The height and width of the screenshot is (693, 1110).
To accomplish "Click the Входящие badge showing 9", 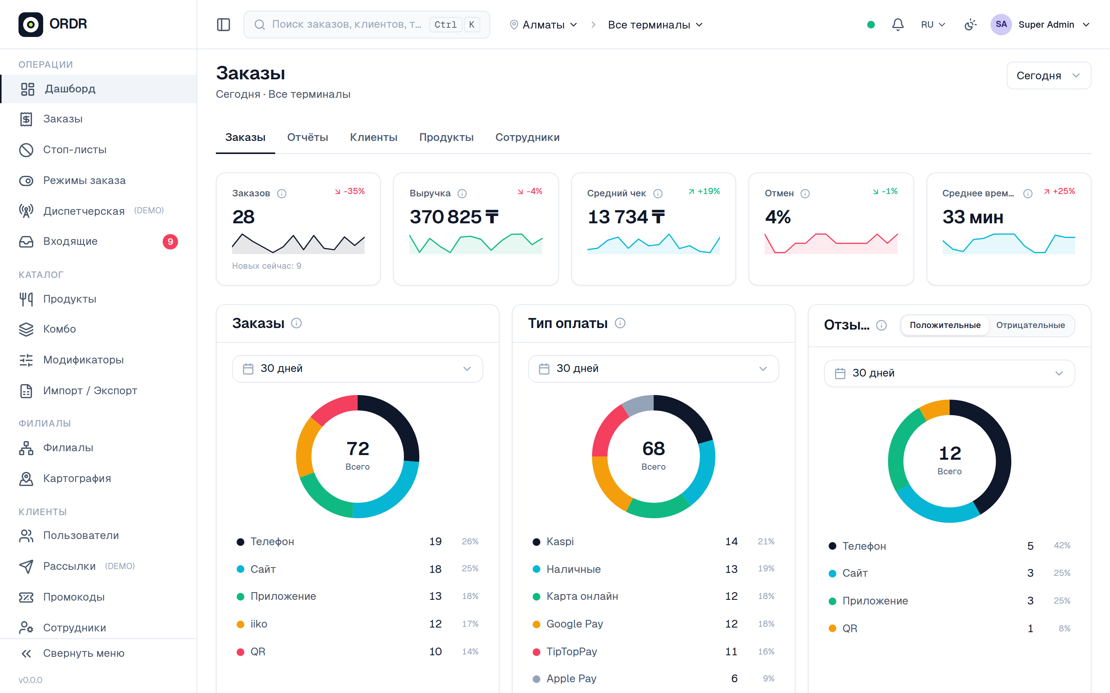I will pos(170,241).
